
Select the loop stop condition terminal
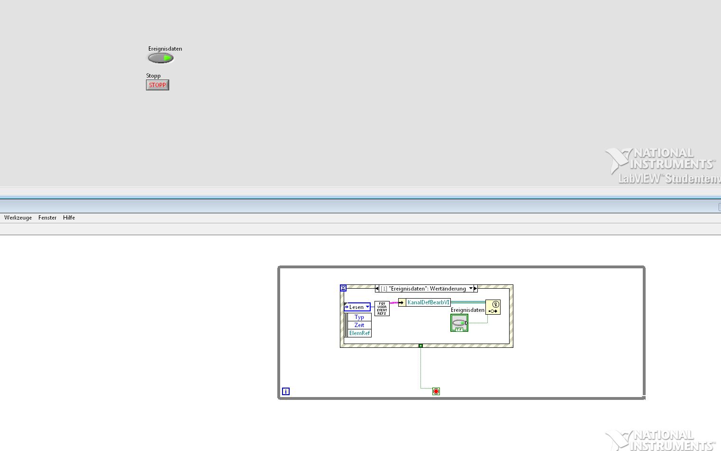(436, 391)
